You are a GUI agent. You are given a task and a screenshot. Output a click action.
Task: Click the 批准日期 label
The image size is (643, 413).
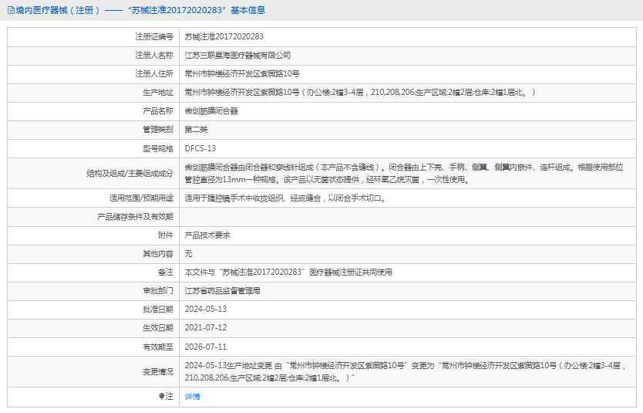click(158, 309)
